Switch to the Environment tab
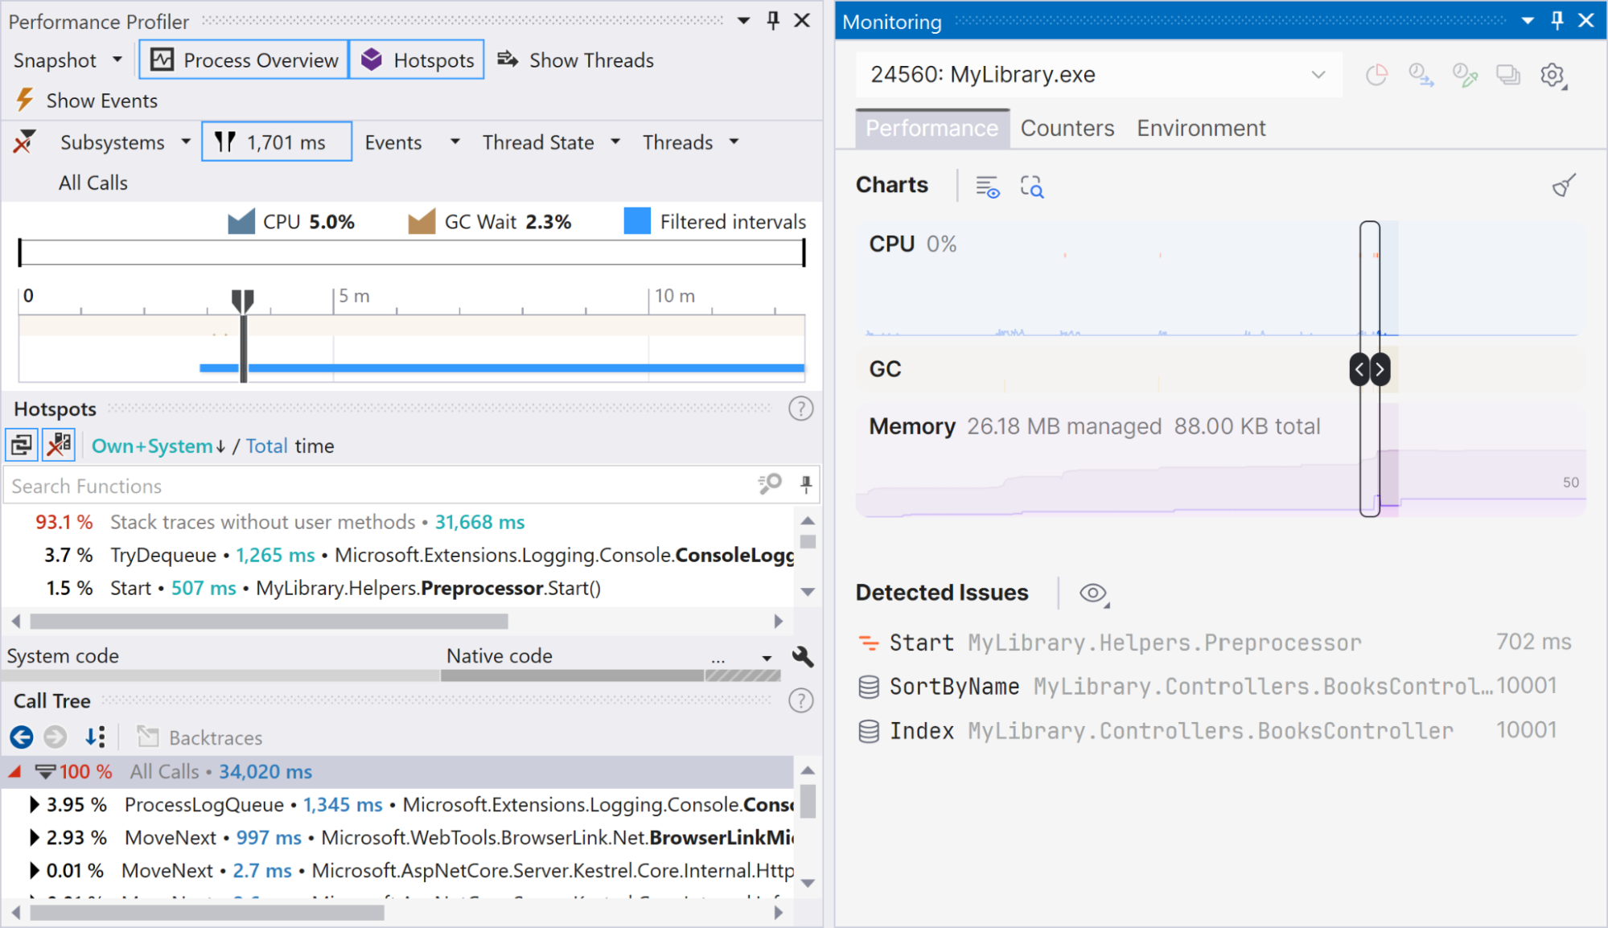The image size is (1608, 928). (x=1200, y=129)
